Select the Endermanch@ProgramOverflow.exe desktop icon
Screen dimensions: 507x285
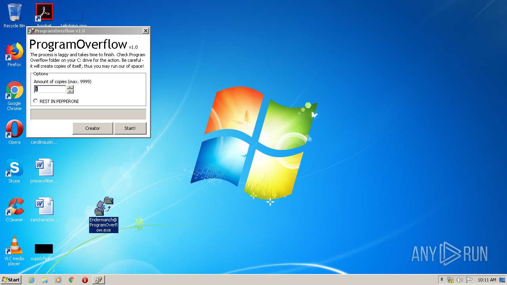tap(104, 215)
